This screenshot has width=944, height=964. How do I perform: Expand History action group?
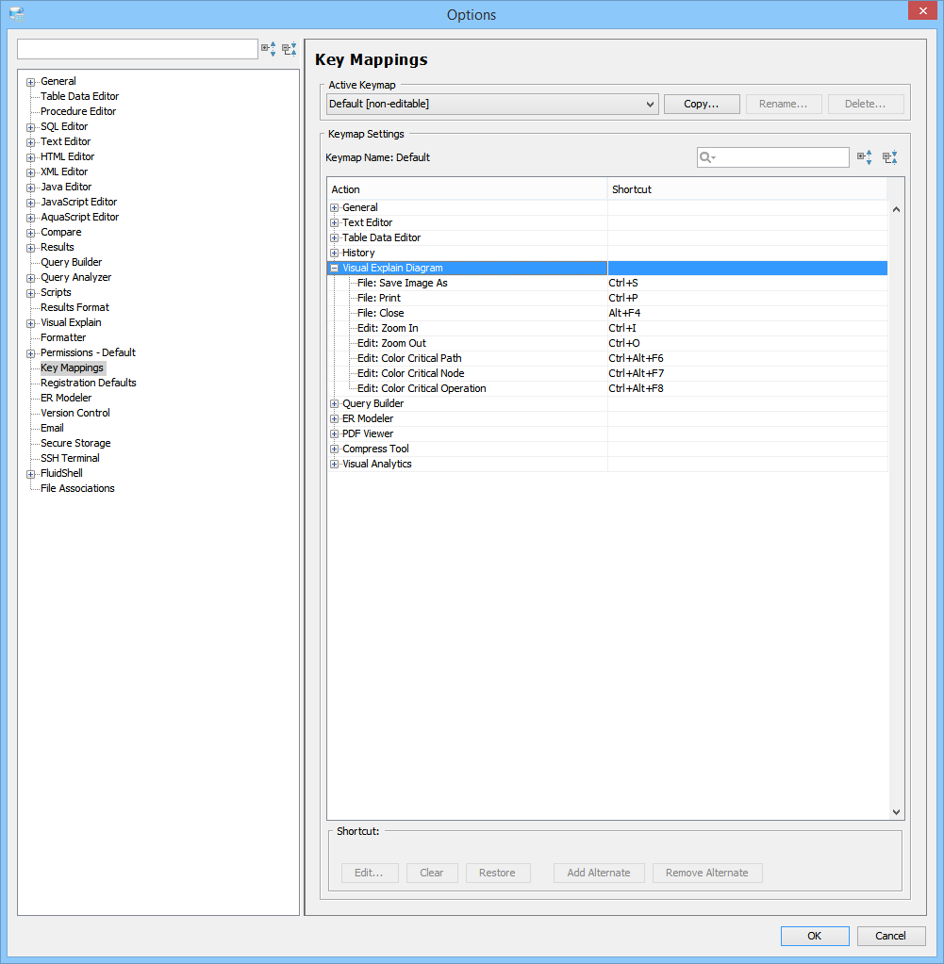click(334, 253)
